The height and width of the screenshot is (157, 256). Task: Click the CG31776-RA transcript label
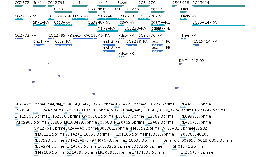tap(150, 16)
